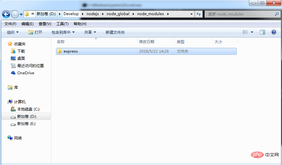Image resolution: width=282 pixels, height=165 pixels.
Task: Click the folder icon in address bar
Action: pos(27,14)
